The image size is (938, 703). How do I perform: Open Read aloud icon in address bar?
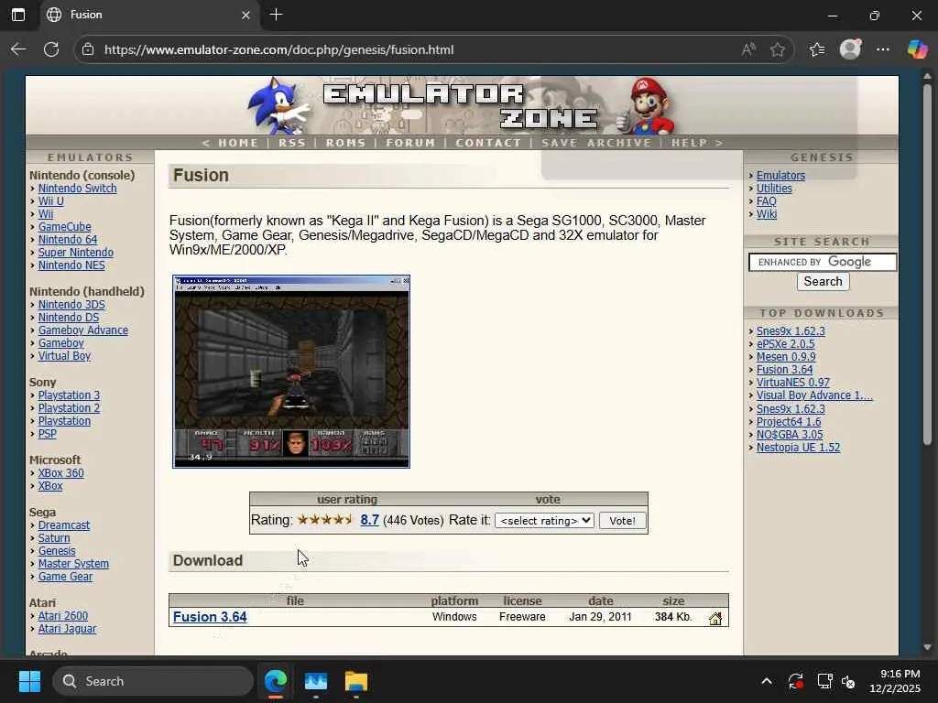click(747, 49)
